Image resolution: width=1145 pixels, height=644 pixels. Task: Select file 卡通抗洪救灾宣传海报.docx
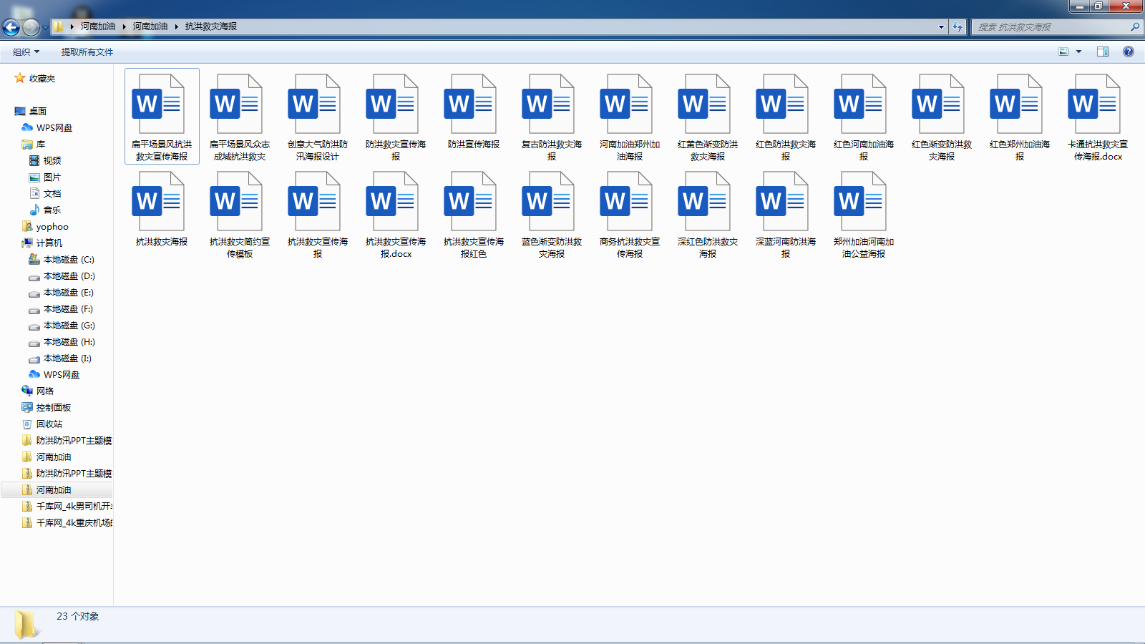point(1098,117)
